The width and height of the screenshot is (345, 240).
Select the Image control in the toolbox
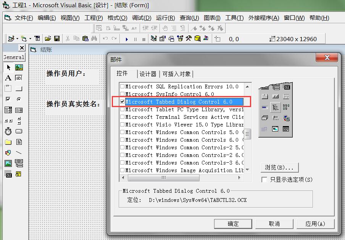point(8,163)
